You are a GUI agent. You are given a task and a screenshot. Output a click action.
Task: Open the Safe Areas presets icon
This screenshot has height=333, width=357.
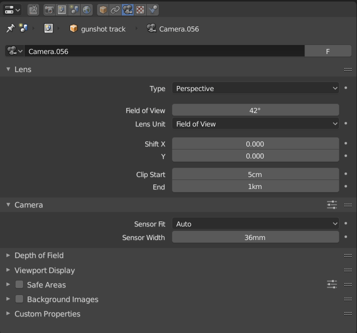[x=332, y=284]
